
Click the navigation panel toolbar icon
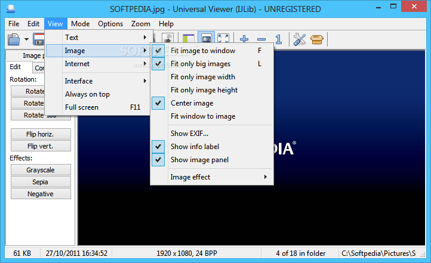189,38
